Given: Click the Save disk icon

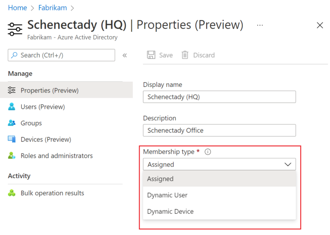Looking at the screenshot, I should (151, 55).
